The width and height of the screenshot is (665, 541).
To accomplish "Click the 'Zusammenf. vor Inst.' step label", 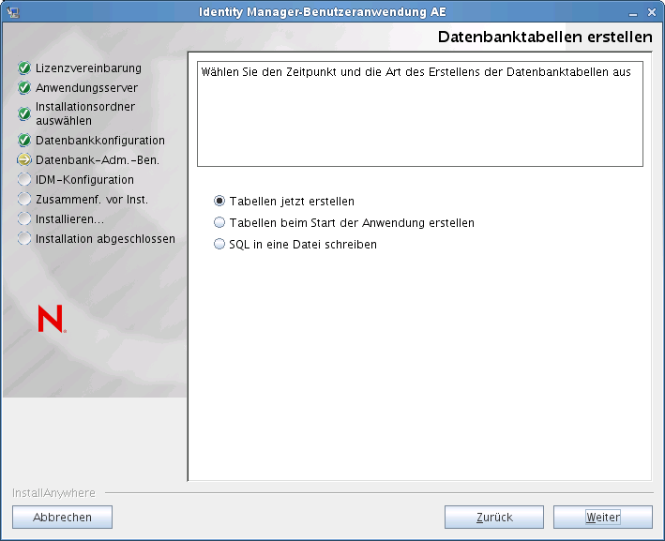I will [x=92, y=200].
